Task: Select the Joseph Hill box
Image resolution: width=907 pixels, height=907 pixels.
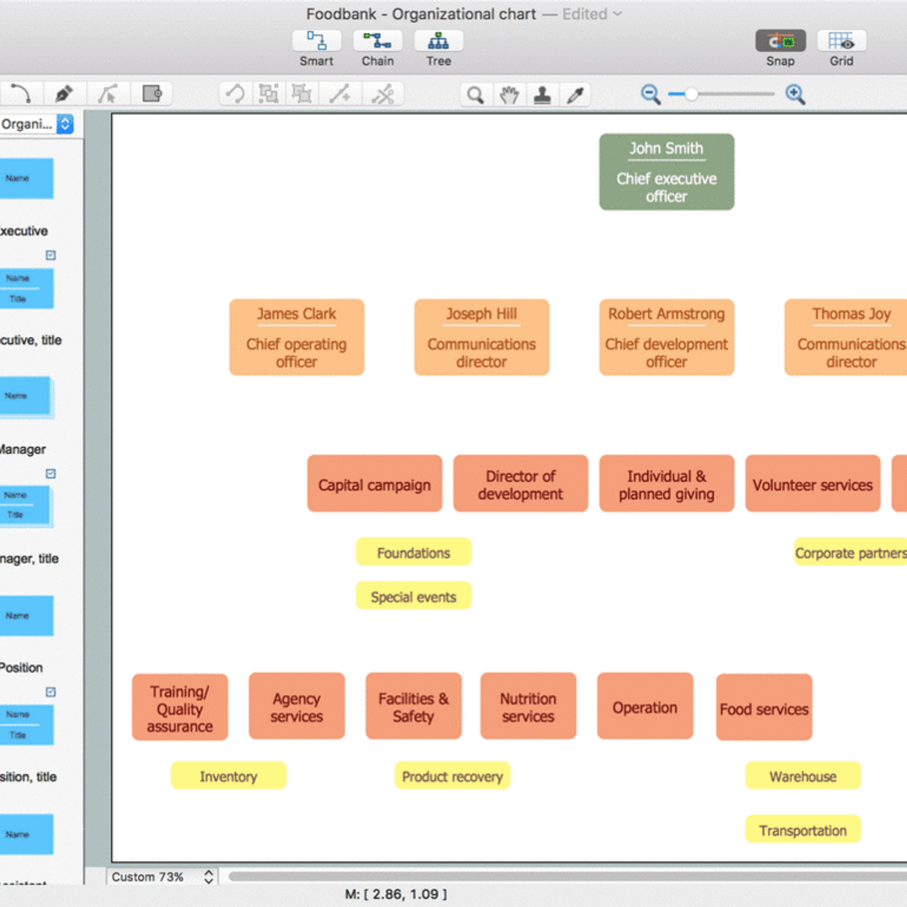Action: 481,337
